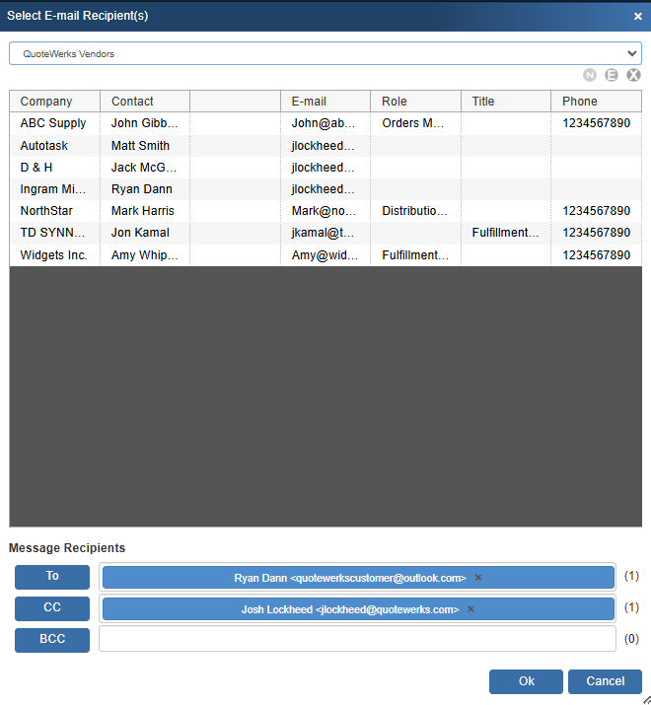Open the QuoteWerks Vendors dropdown
Screen dimensions: 651x705
click(x=325, y=53)
